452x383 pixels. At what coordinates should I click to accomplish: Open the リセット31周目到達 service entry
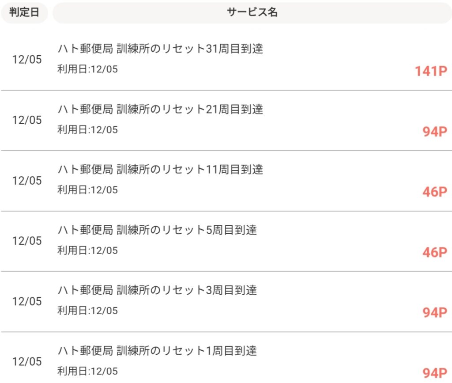(x=160, y=49)
